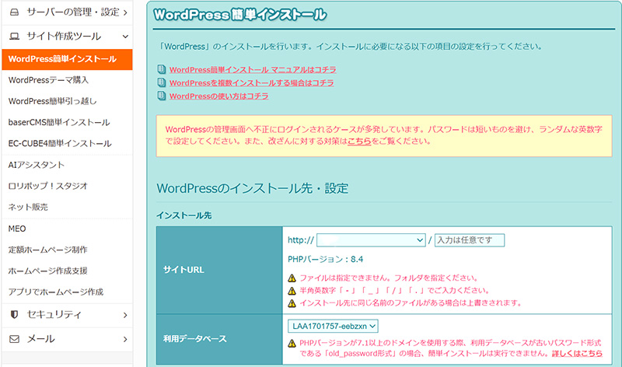This screenshot has height=367, width=622.
Task: Open baserCMS簡単インストール menu item
Action: (x=58, y=122)
